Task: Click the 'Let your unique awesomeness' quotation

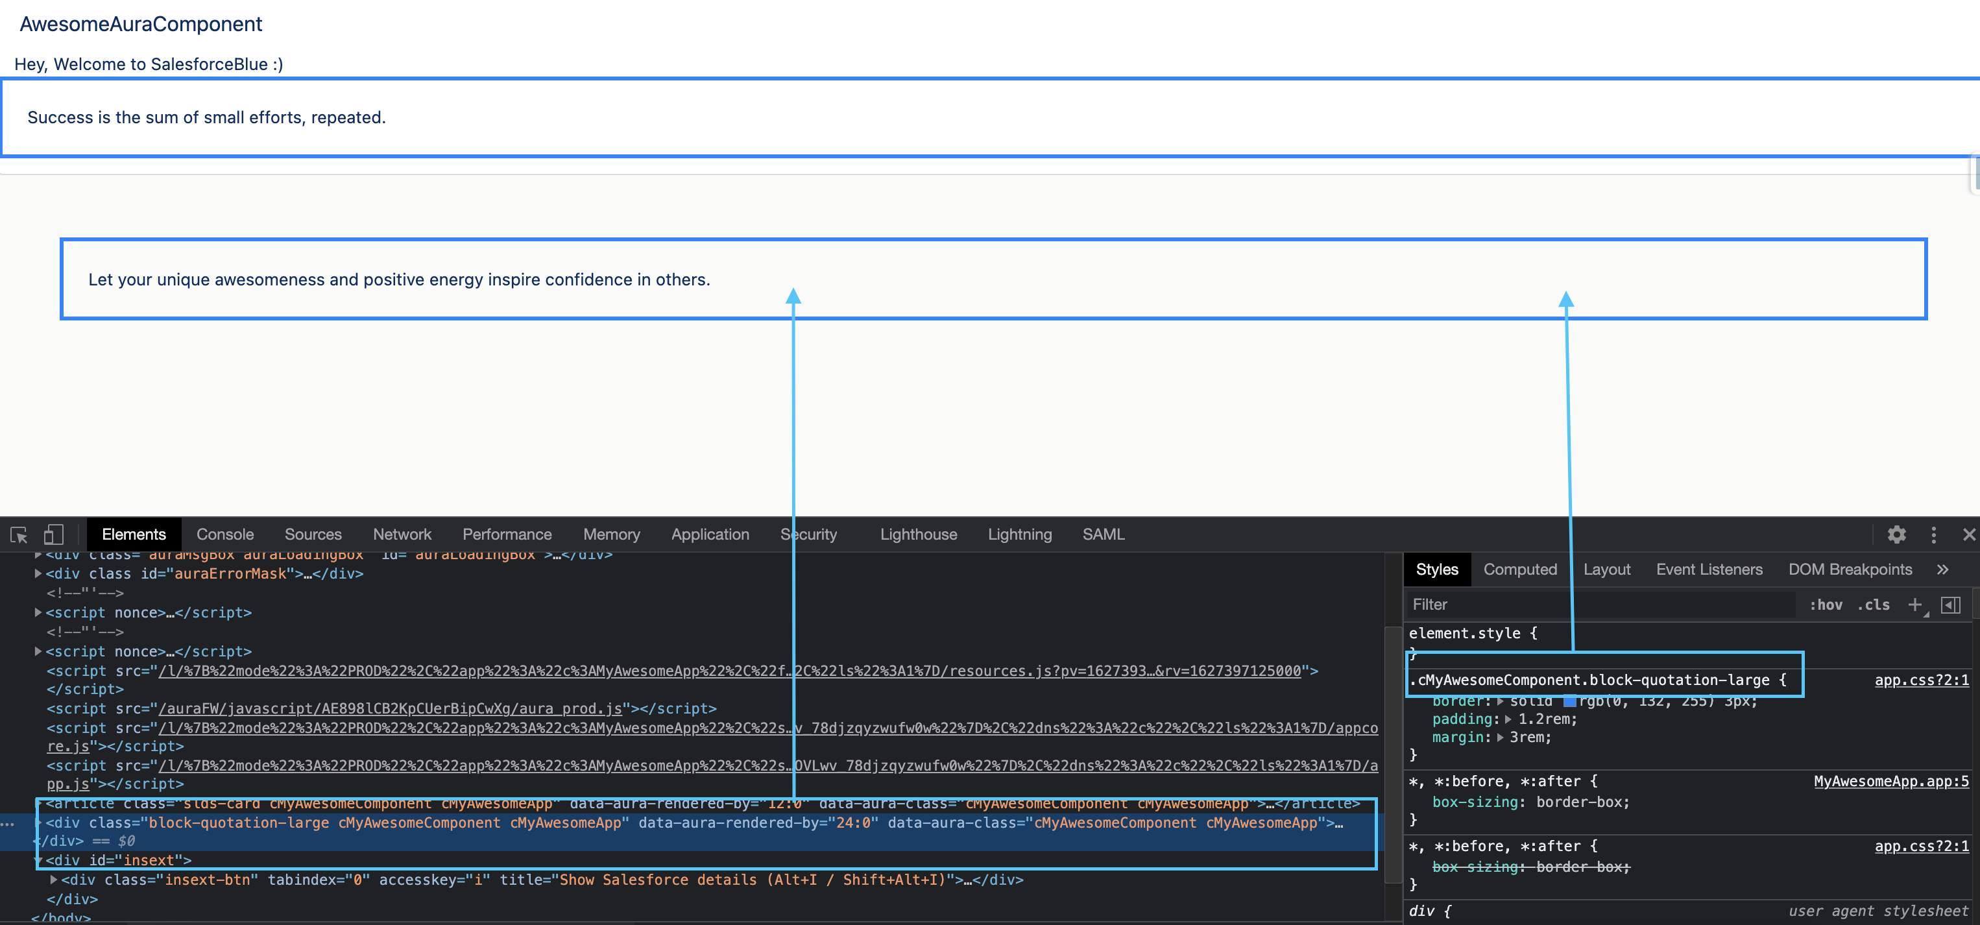Action: click(x=399, y=280)
